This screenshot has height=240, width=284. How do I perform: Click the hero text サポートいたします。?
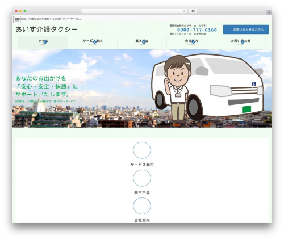click(43, 94)
